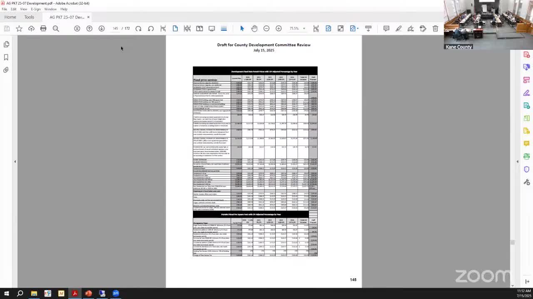The image size is (533, 299).
Task: Open Windows taskbar search
Action: tap(20, 294)
